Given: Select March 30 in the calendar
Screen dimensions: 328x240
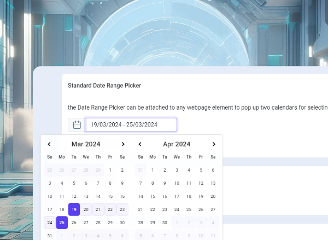Looking at the screenshot, I should 122,223.
